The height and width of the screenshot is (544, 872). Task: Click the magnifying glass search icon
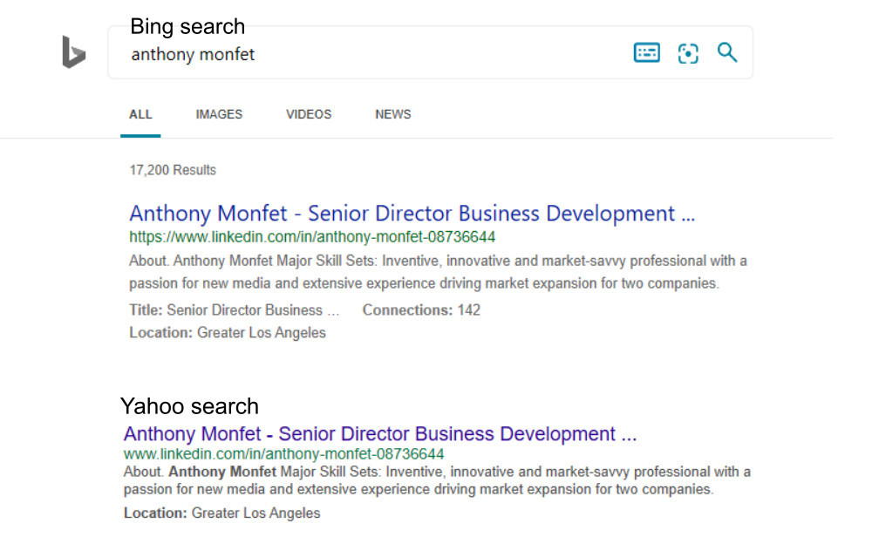pyautogui.click(x=727, y=52)
